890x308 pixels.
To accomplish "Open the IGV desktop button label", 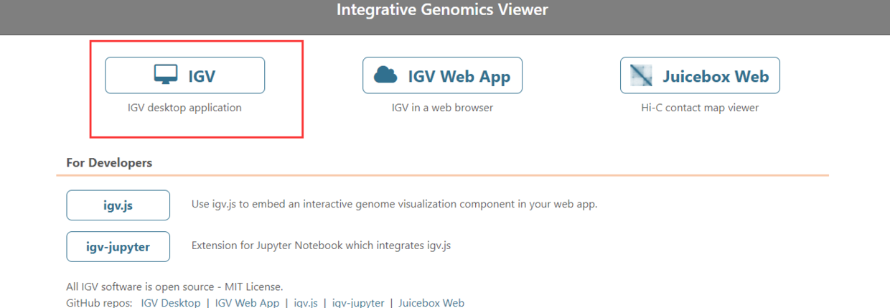I will pyautogui.click(x=202, y=75).
